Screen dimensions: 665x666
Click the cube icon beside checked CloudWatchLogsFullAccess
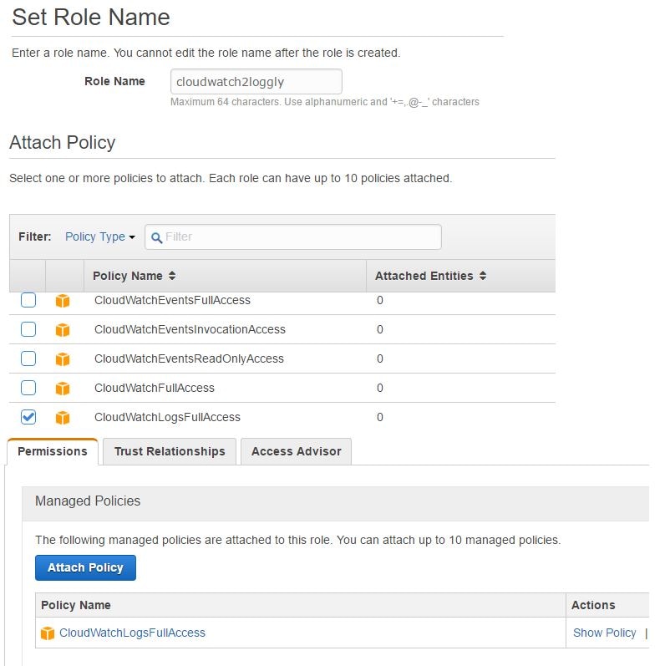(x=63, y=418)
